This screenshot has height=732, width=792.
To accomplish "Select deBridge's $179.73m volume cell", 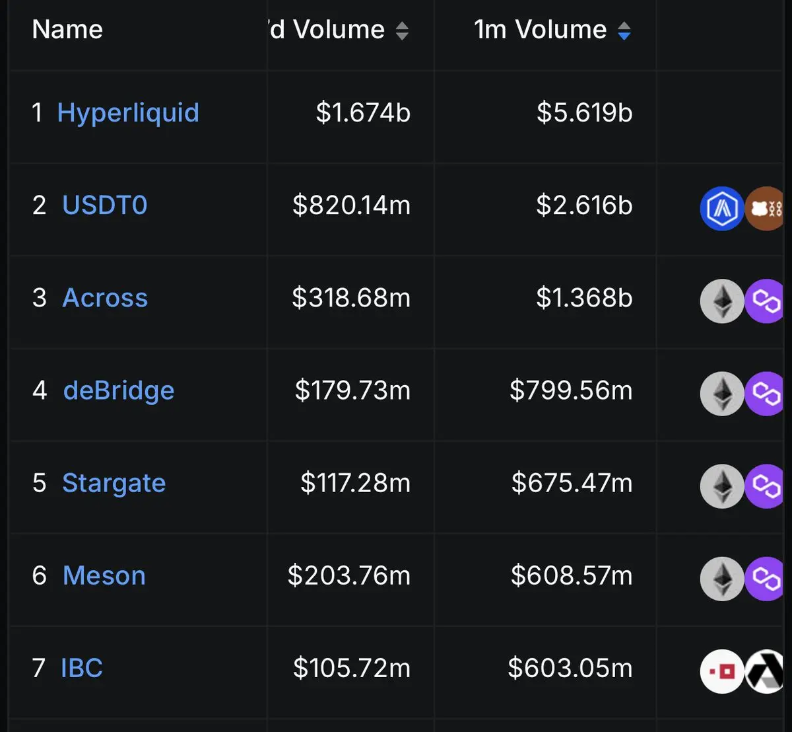I will coord(353,390).
